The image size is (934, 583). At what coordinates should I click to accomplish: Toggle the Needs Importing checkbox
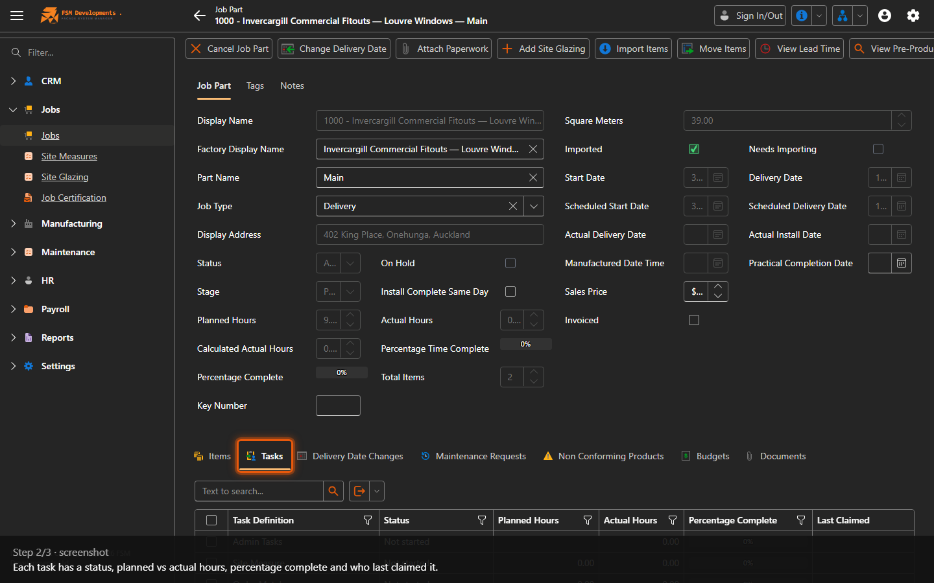click(x=878, y=149)
